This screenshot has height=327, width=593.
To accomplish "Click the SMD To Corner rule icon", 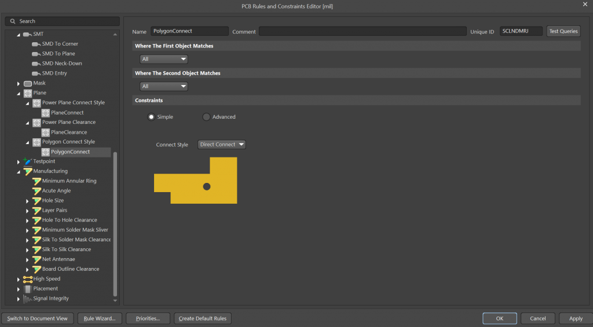I will click(36, 44).
